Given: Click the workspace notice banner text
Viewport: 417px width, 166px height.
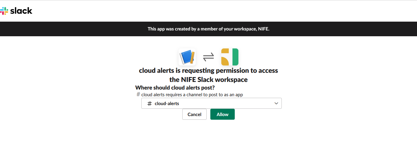Looking at the screenshot, I should 209,29.
